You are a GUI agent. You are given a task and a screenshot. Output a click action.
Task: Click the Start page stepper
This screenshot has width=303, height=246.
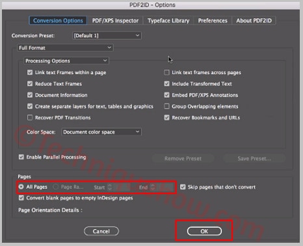pyautogui.click(x=110, y=187)
